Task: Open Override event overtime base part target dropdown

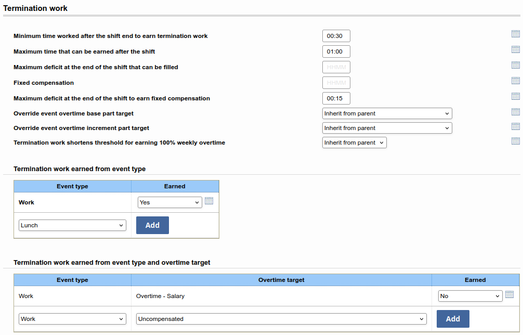Action: pos(387,113)
